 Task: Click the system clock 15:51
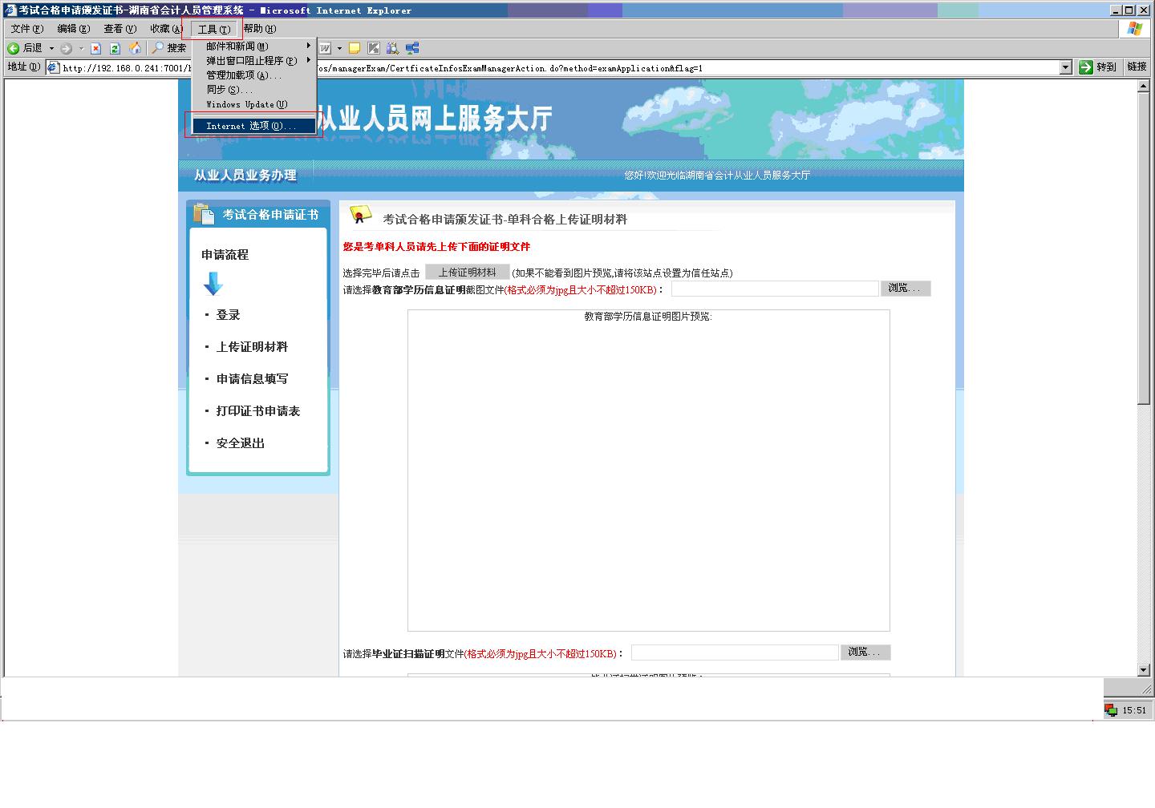pyautogui.click(x=1134, y=710)
